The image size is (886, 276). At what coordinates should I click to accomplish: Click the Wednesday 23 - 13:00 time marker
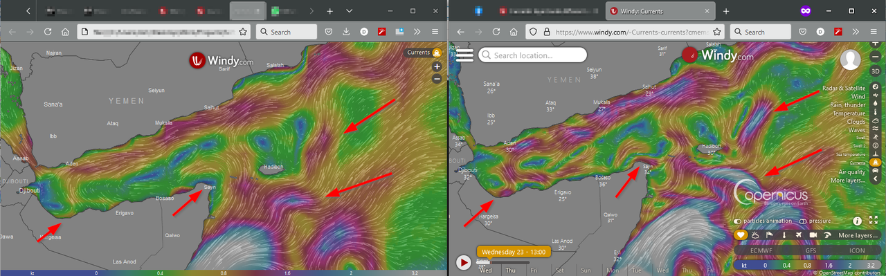[x=514, y=251]
